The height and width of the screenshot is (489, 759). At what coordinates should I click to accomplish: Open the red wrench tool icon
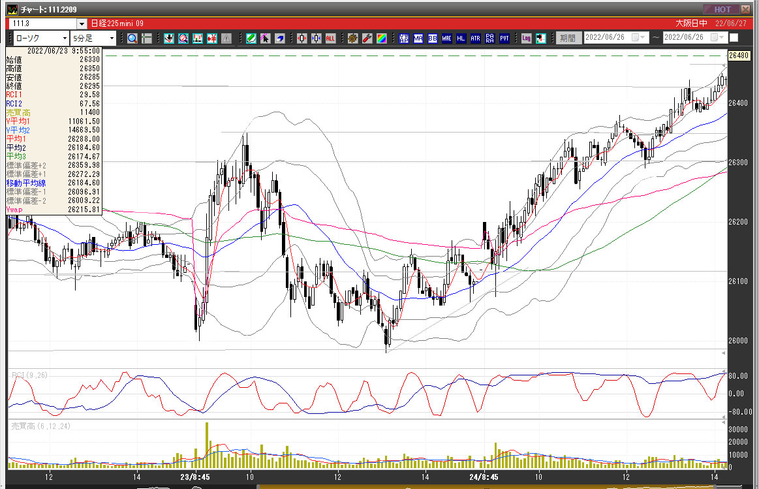click(x=367, y=39)
